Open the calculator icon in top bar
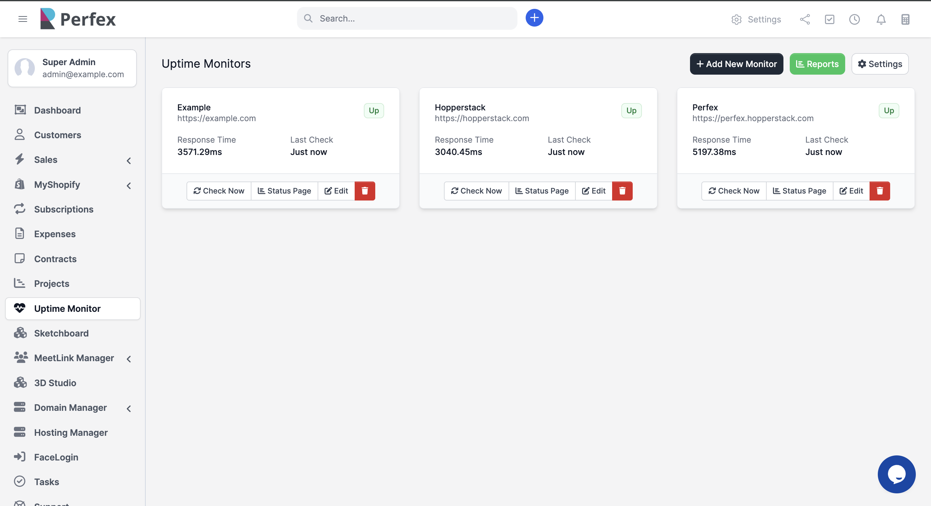 905,20
